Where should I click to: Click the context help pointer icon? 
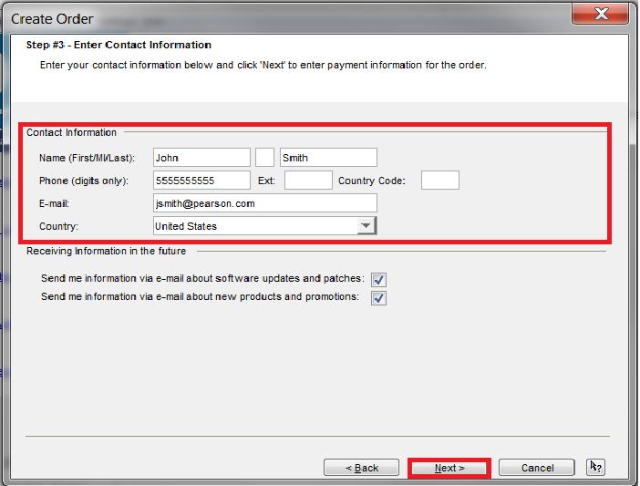point(595,467)
